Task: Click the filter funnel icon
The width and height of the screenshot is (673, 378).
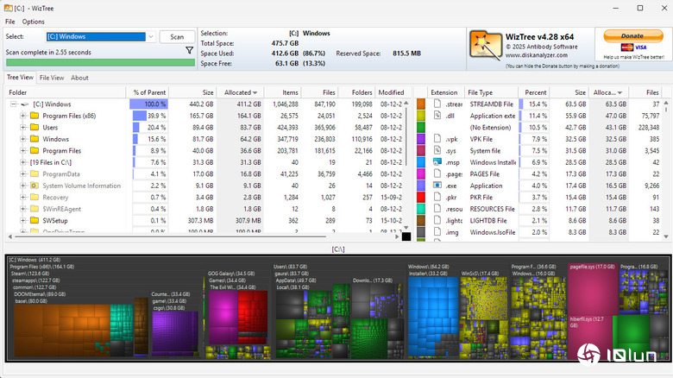Action: [x=189, y=52]
